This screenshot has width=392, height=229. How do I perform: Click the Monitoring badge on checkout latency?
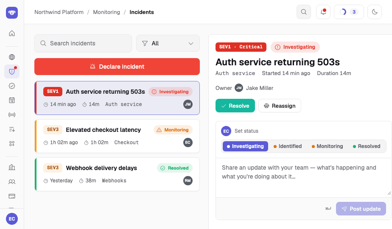pos(173,130)
